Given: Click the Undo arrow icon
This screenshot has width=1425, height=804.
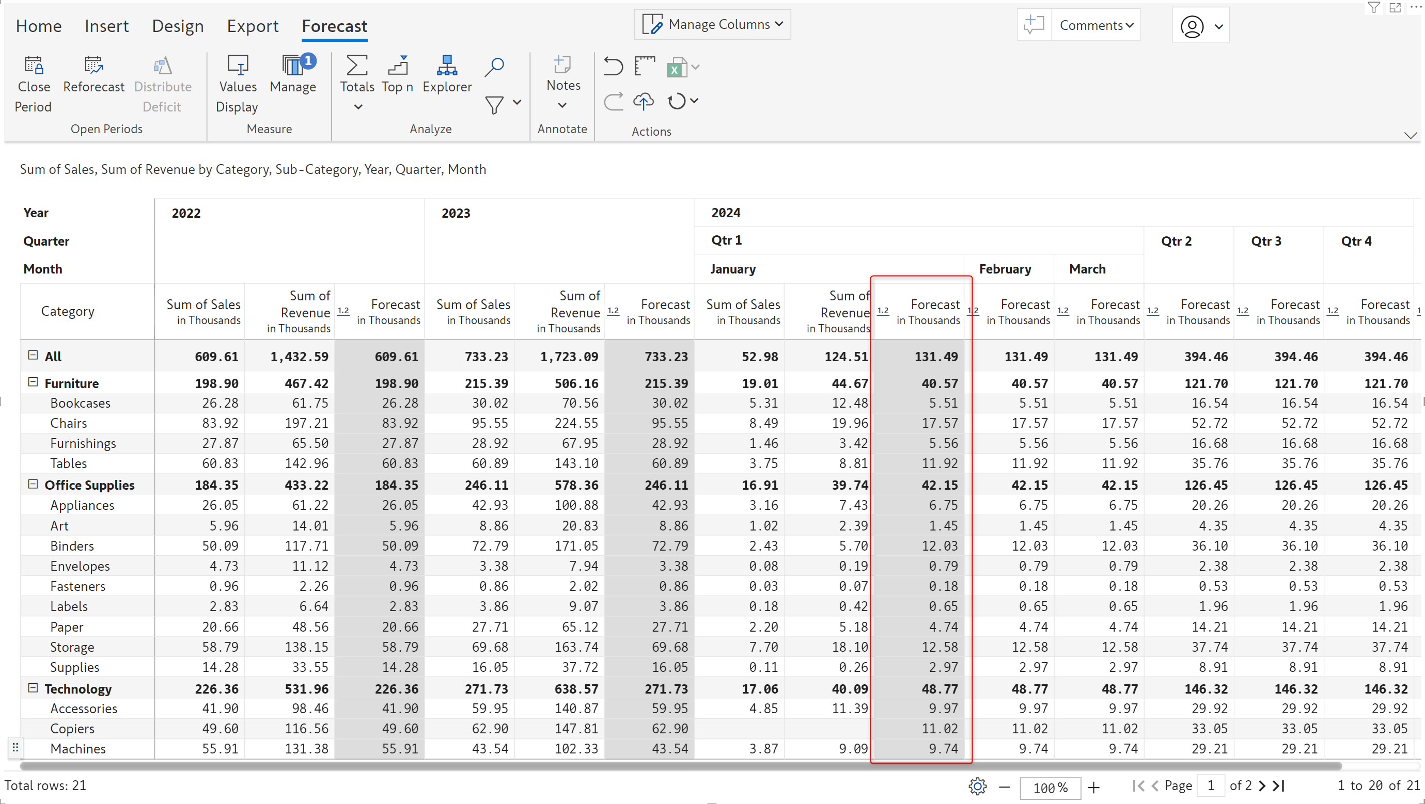Looking at the screenshot, I should coord(613,67).
